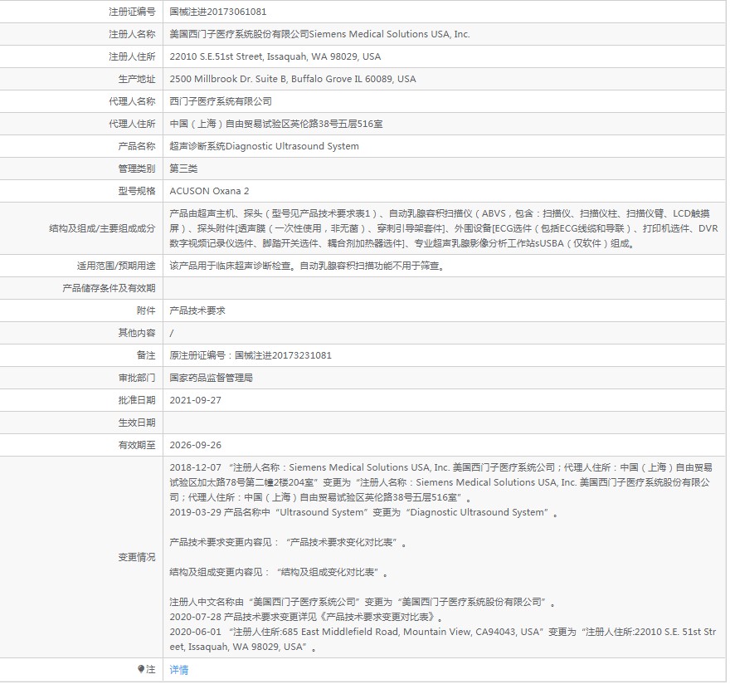The height and width of the screenshot is (689, 730).
Task: Click the 生产地址 row label
Action: coord(137,79)
